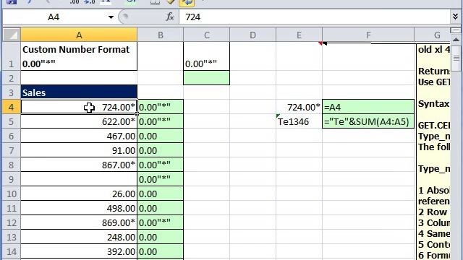The height and width of the screenshot is (260, 463).
Task: Select row 10 header
Action: (12, 194)
